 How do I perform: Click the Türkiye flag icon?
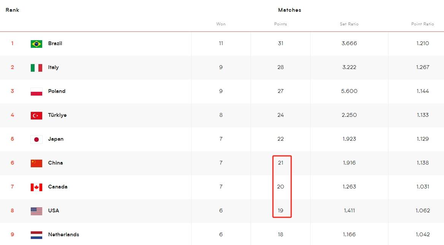coord(36,116)
